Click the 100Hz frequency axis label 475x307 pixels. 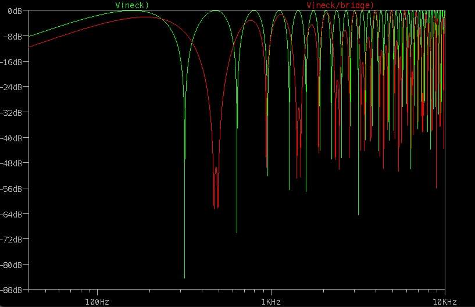coord(97,302)
